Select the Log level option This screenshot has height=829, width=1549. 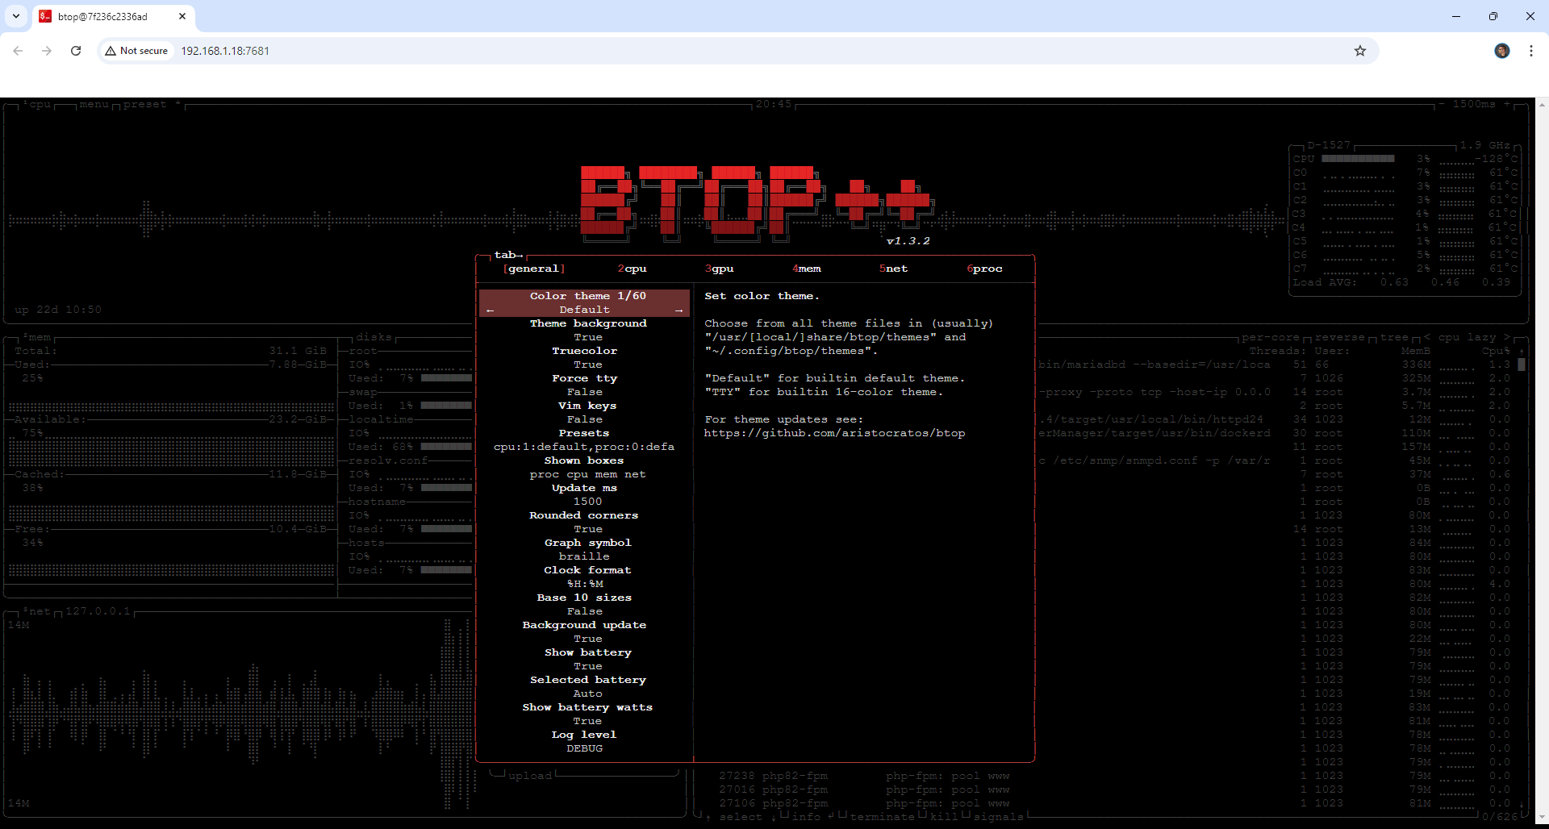tap(584, 735)
